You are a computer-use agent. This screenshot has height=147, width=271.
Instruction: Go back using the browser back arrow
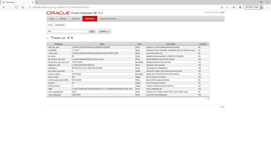coord(4,7)
